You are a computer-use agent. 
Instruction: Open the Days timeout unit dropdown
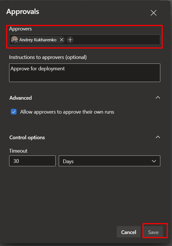click(110, 161)
